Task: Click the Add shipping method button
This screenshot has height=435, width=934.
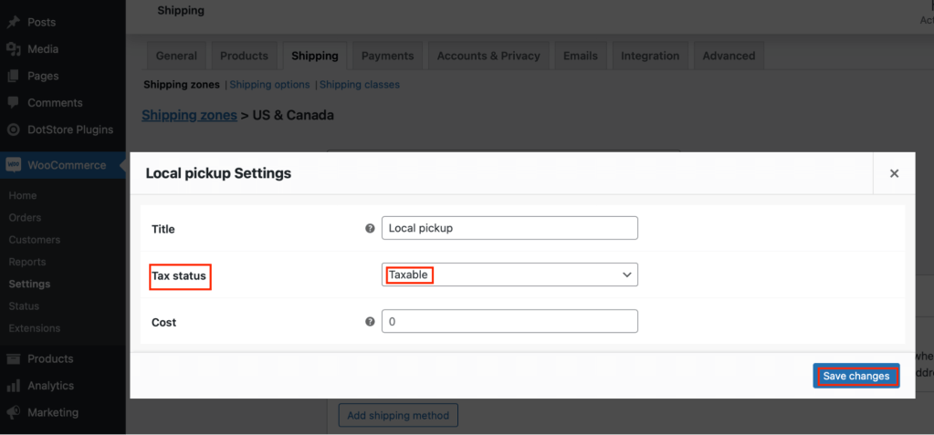Action: [x=398, y=415]
